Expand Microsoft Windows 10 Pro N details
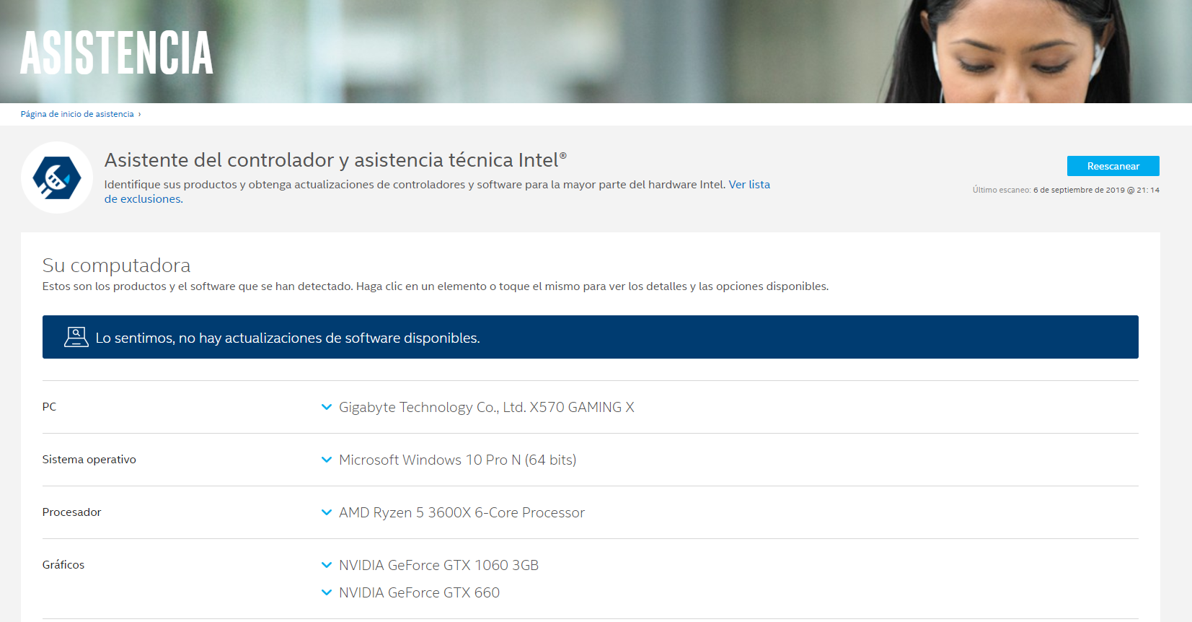Viewport: 1192px width, 622px height. (x=327, y=460)
